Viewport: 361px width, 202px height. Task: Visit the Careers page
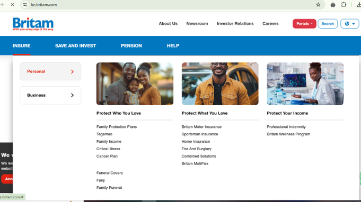pyautogui.click(x=270, y=23)
